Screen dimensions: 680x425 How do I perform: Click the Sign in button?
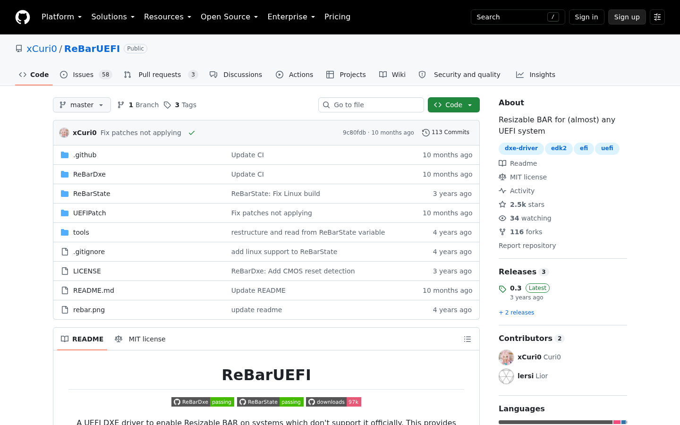[586, 17]
